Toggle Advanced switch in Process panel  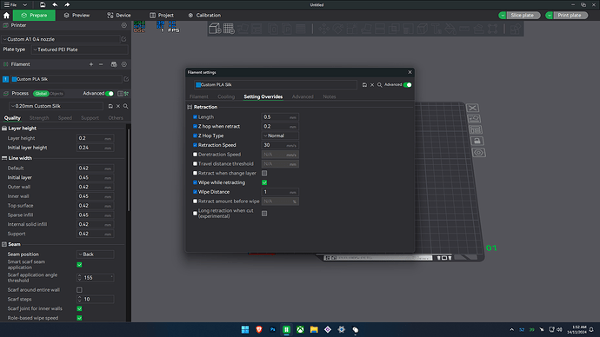click(x=110, y=93)
